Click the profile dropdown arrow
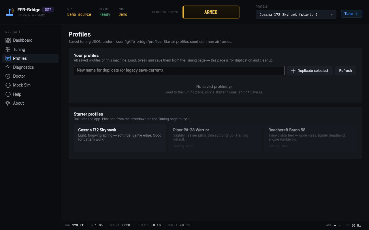369x230 pixels. [x=332, y=15]
